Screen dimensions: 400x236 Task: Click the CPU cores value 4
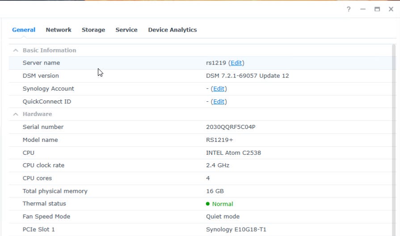tap(208, 178)
